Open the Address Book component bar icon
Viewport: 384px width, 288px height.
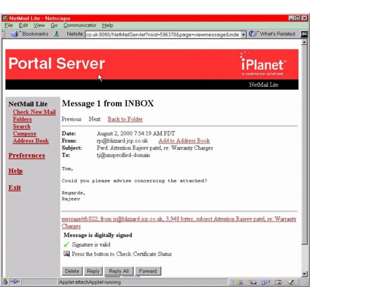tap(278, 282)
